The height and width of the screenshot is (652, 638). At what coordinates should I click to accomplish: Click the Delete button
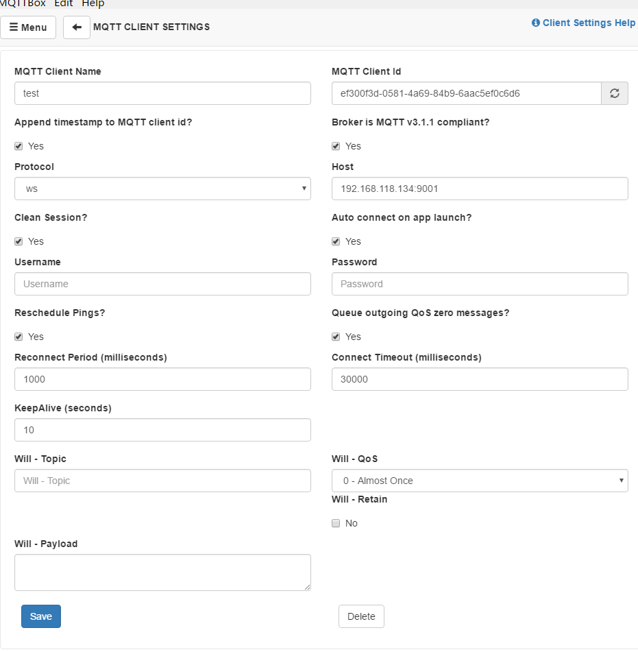coord(361,616)
